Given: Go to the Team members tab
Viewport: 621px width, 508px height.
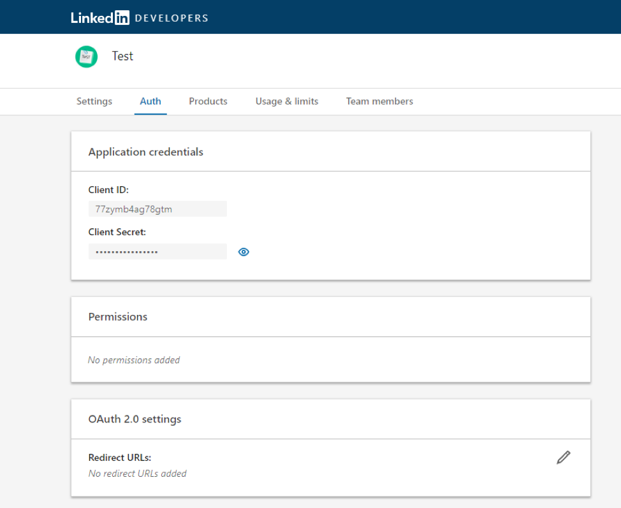Looking at the screenshot, I should [x=379, y=101].
